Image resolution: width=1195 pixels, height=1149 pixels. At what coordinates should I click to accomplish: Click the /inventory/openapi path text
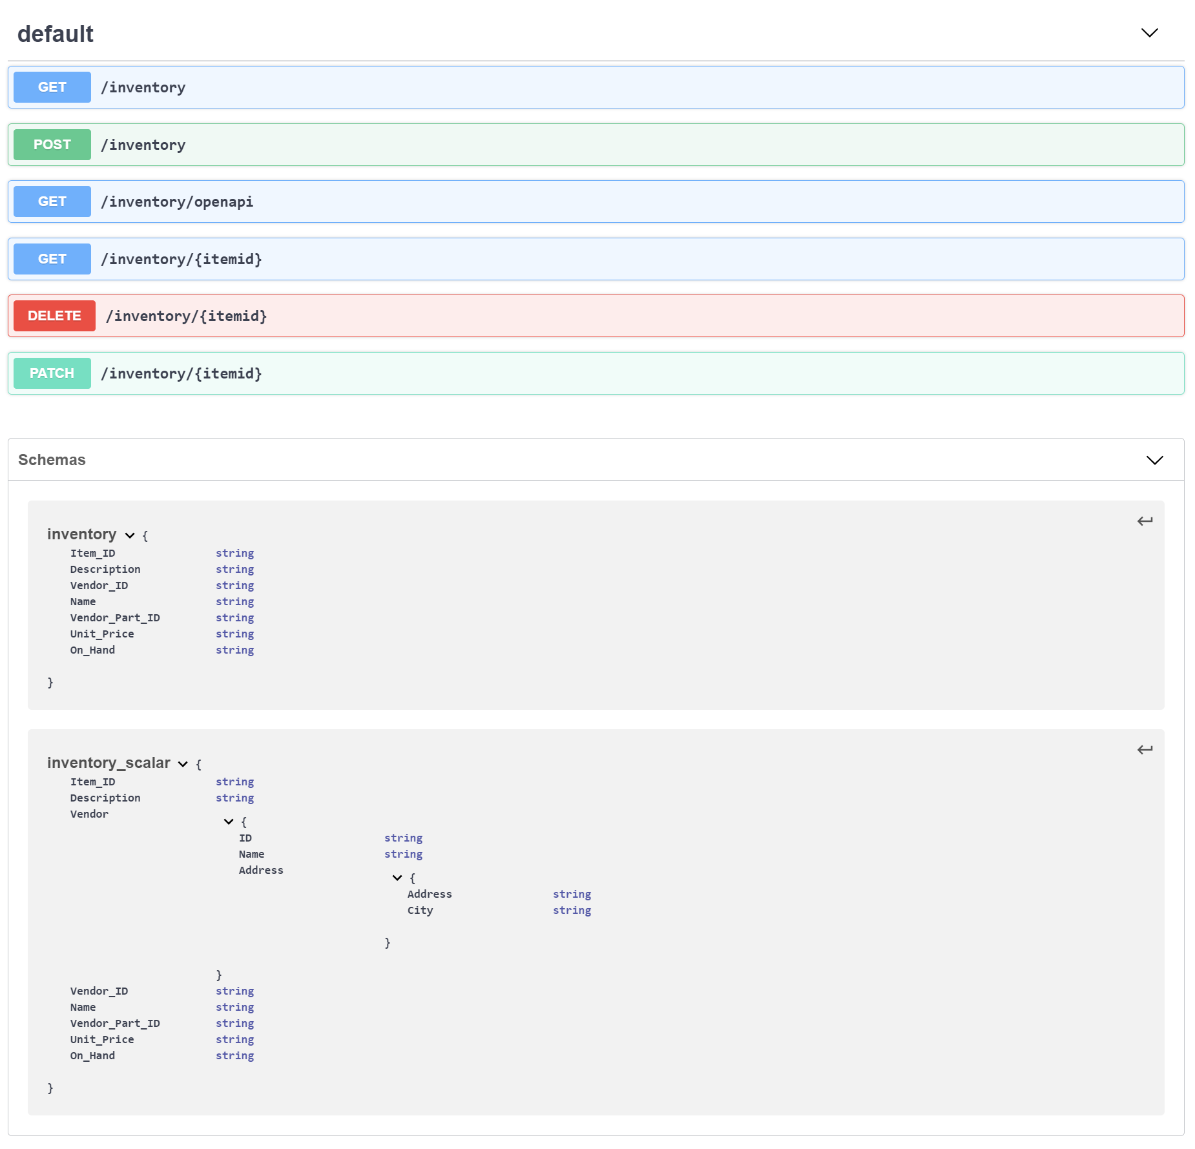click(x=177, y=202)
